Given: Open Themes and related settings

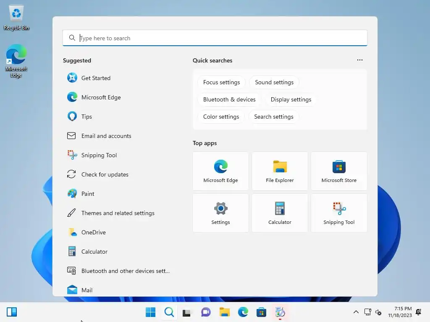Looking at the screenshot, I should (119, 213).
